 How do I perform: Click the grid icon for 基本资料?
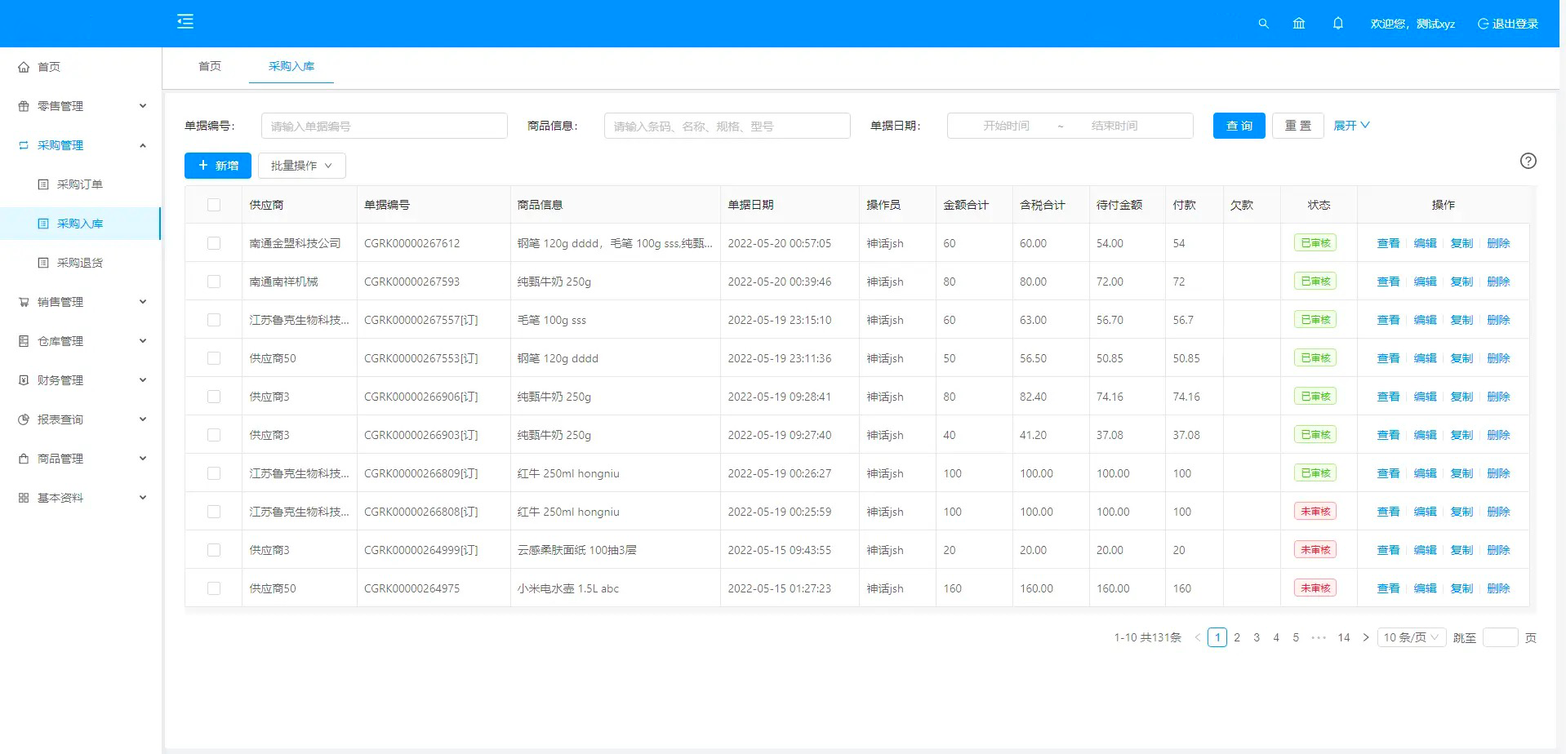point(24,498)
